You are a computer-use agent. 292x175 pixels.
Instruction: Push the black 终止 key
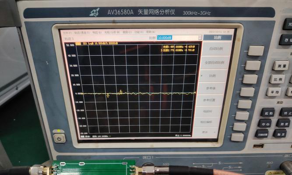tap(286, 112)
